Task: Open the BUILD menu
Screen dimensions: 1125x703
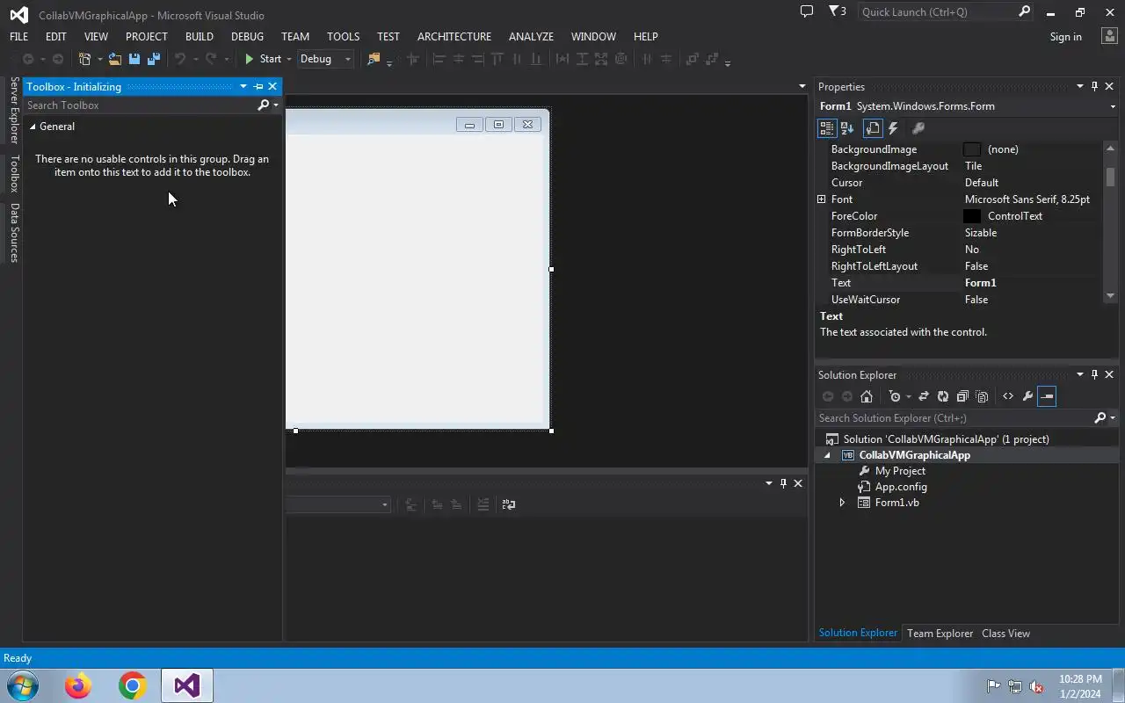Action: click(x=200, y=37)
